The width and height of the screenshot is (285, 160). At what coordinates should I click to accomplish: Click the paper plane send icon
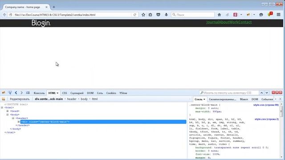click(227, 15)
